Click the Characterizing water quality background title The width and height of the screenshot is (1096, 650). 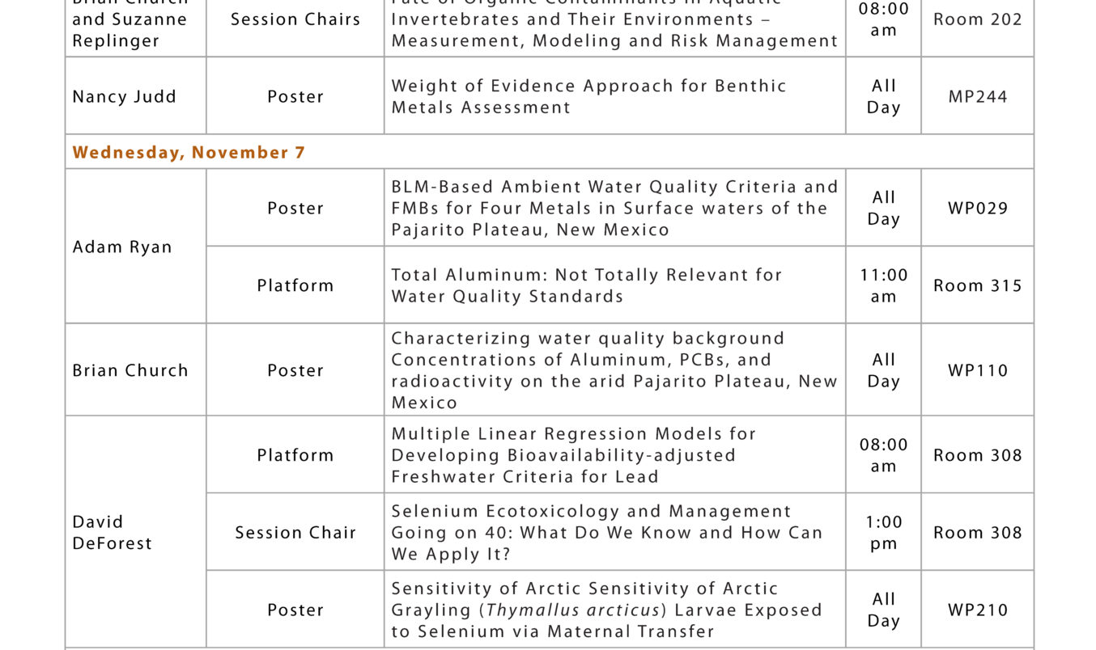point(614,370)
